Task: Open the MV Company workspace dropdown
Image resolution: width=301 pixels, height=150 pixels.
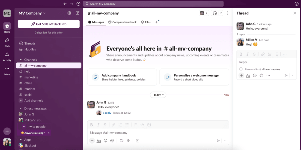Action: click(x=32, y=13)
